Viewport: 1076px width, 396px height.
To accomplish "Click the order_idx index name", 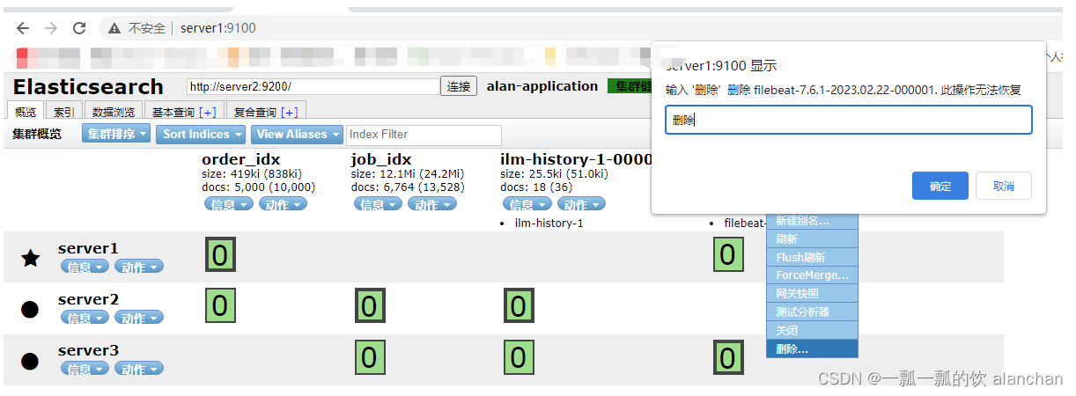I will pos(240,159).
